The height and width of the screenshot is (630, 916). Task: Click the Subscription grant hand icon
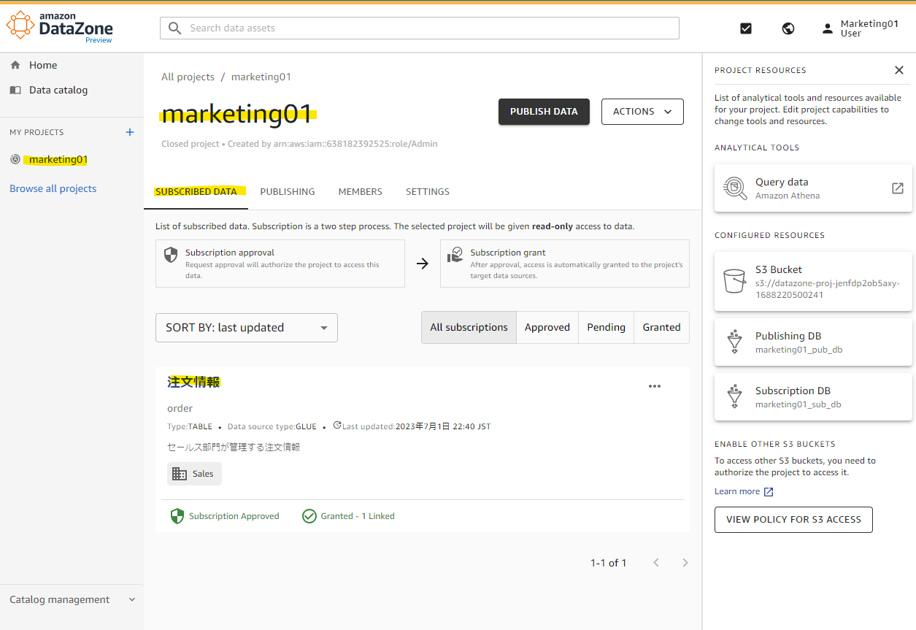(x=455, y=255)
